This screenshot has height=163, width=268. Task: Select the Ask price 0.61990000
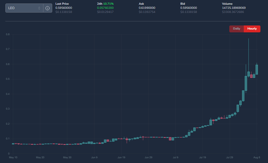pos(147,8)
